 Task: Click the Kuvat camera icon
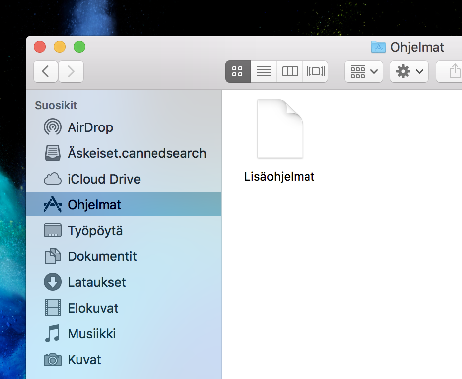[x=53, y=360]
